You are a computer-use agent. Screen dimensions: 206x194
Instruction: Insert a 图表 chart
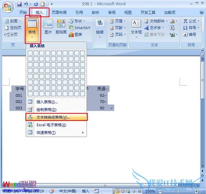coord(75,35)
